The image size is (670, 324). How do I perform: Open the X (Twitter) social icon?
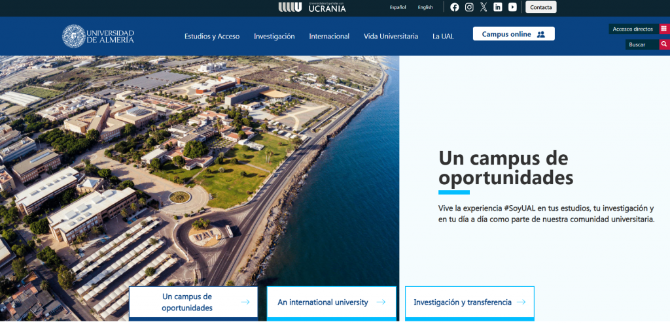pyautogui.click(x=484, y=7)
